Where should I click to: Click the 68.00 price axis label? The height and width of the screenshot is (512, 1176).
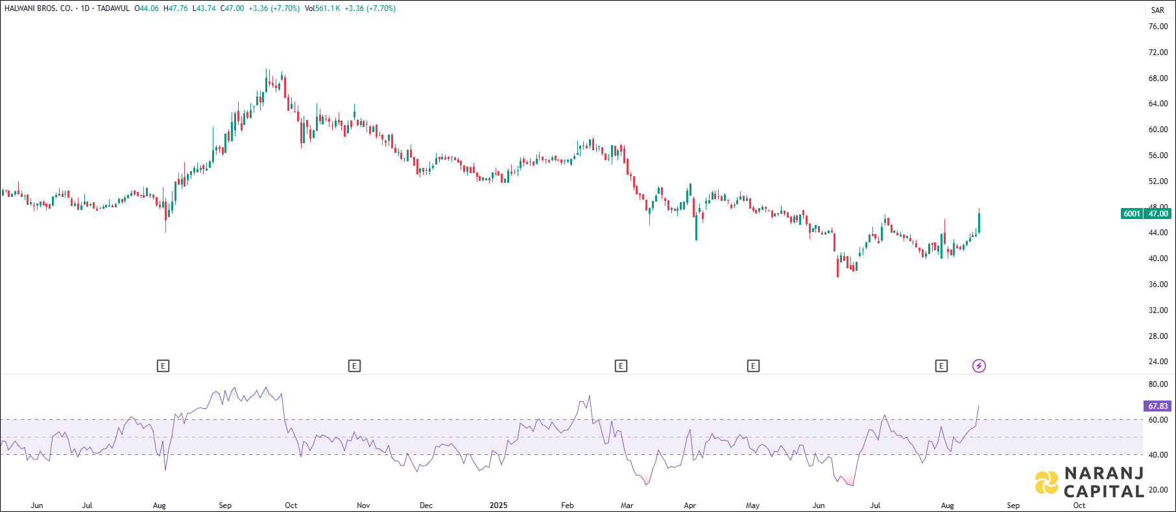click(1158, 78)
